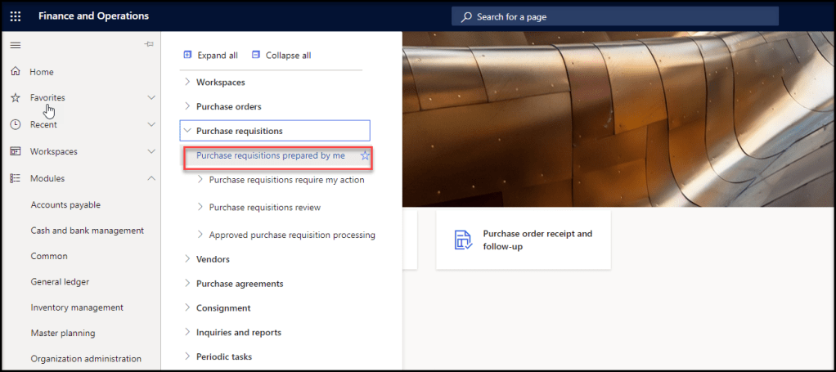Click the Collapse all button
The width and height of the screenshot is (836, 372).
tap(281, 56)
